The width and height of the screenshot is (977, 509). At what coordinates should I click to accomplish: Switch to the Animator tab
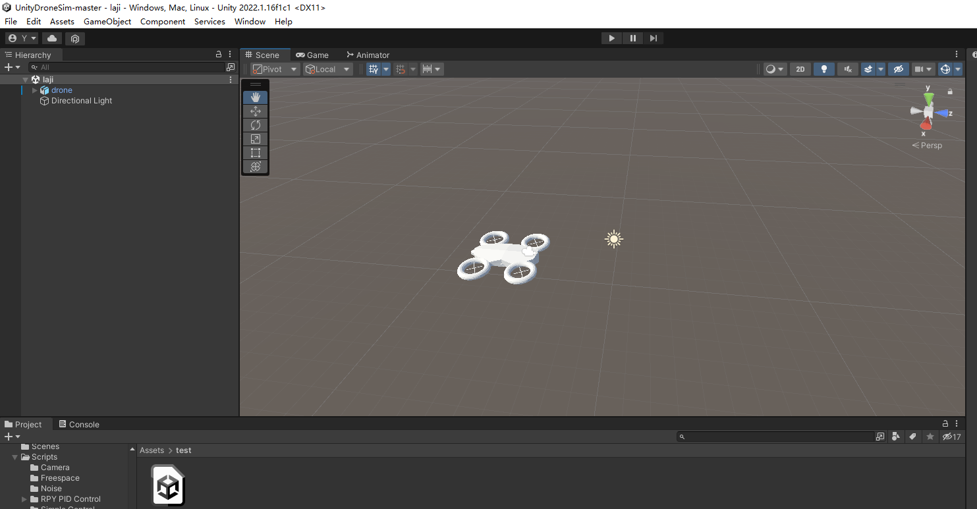coord(368,55)
